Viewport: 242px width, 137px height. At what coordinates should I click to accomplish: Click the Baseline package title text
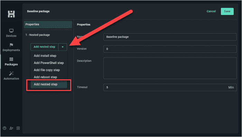pos(38,11)
